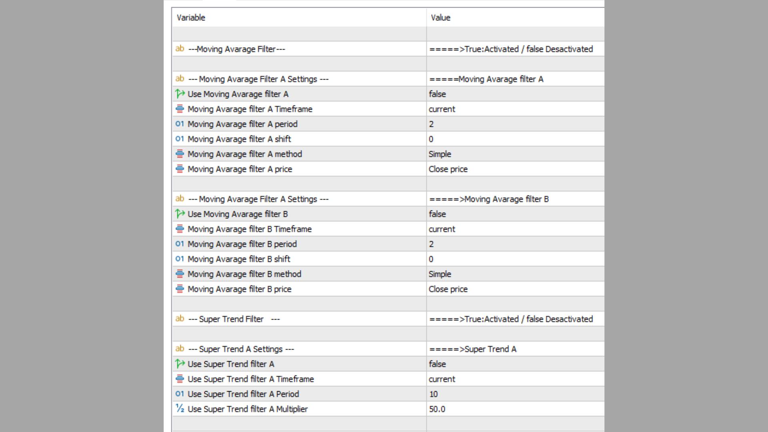Click the Variable column header
The image size is (768, 432).
pyautogui.click(x=191, y=18)
